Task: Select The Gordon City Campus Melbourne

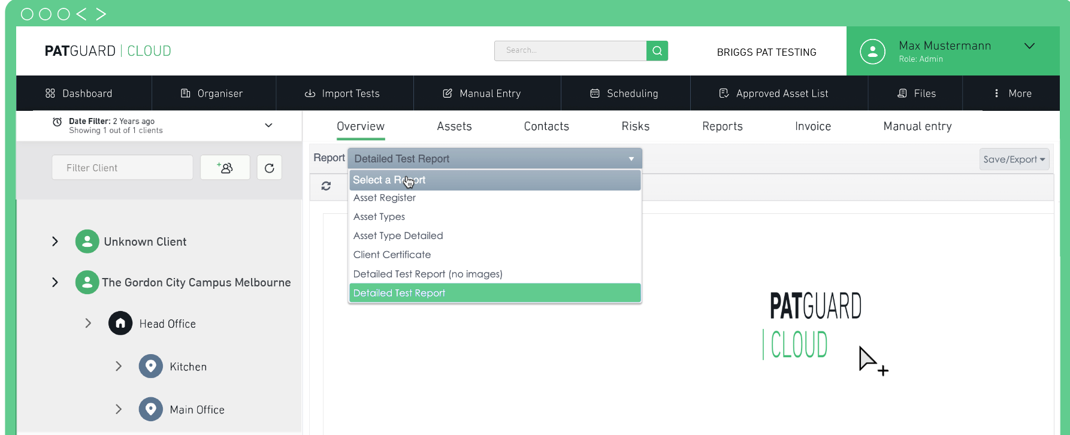Action: (x=197, y=282)
